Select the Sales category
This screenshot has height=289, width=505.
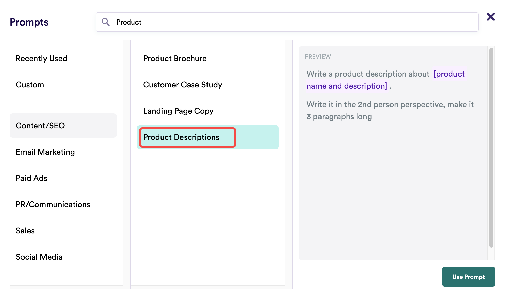(x=25, y=231)
